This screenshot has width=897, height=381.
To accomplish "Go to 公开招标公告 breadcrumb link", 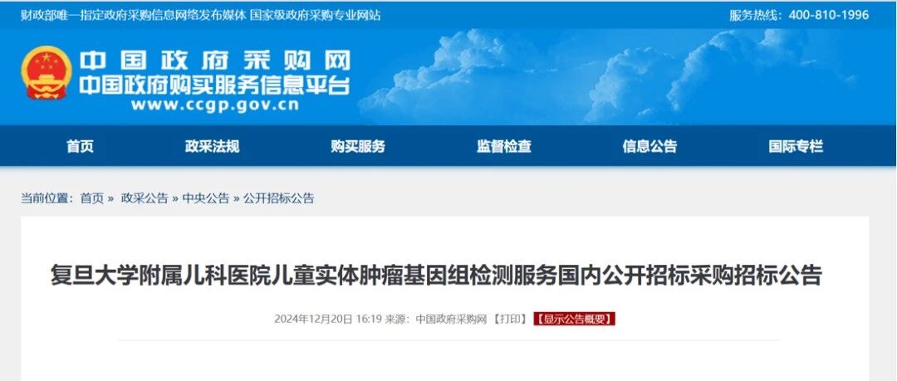I will [278, 198].
